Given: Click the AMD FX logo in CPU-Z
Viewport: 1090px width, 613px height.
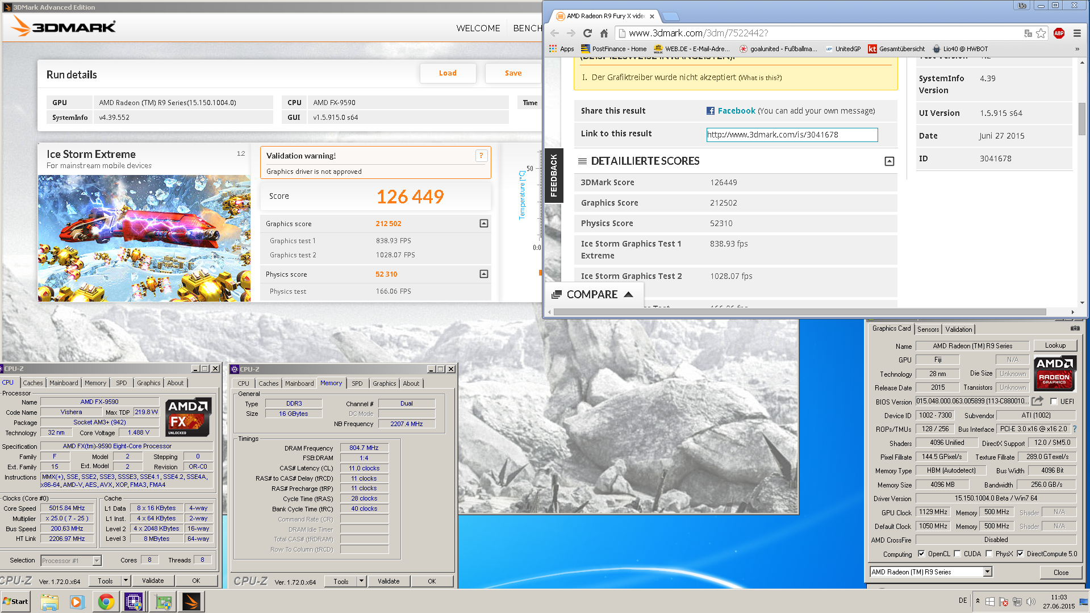Looking at the screenshot, I should point(189,416).
